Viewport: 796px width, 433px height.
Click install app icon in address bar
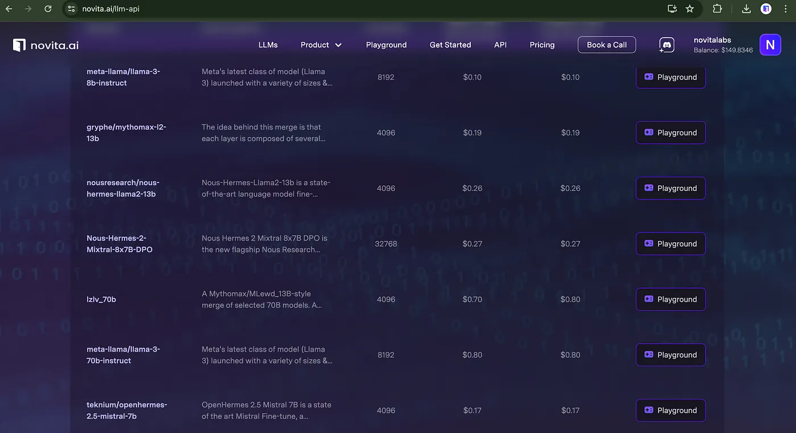tap(672, 9)
